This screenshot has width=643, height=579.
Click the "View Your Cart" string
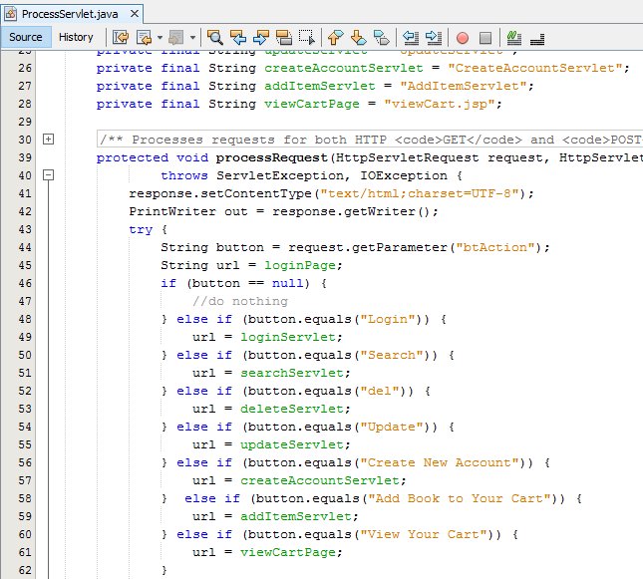(424, 534)
